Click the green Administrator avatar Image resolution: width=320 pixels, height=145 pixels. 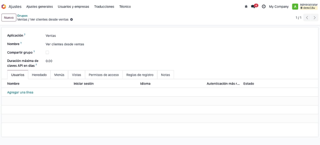pyautogui.click(x=295, y=7)
